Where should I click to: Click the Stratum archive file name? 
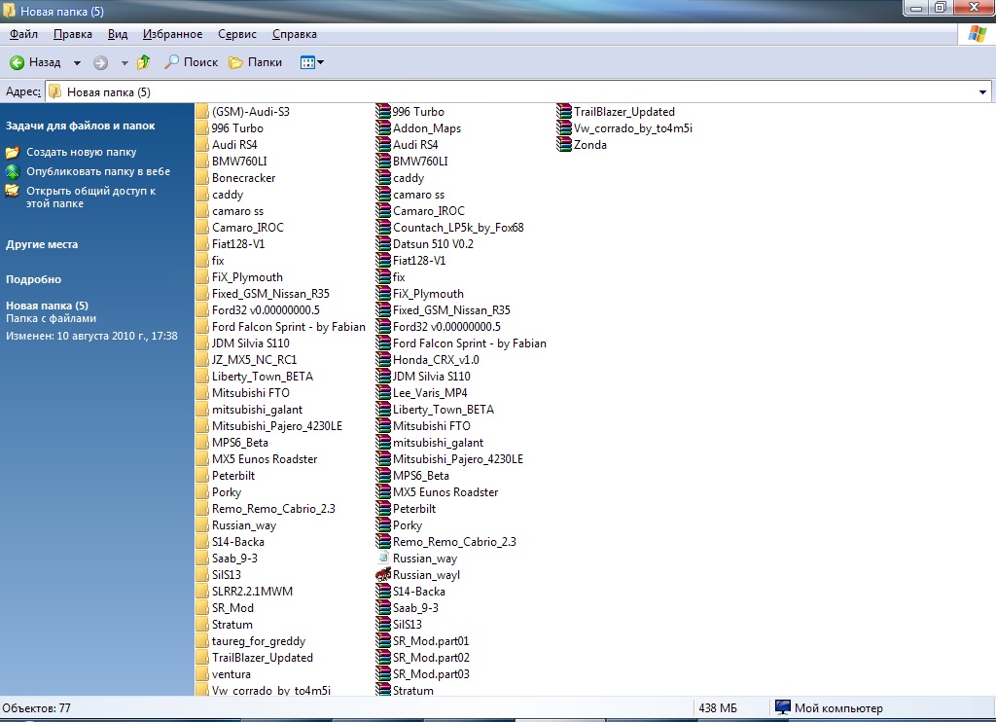(x=412, y=690)
